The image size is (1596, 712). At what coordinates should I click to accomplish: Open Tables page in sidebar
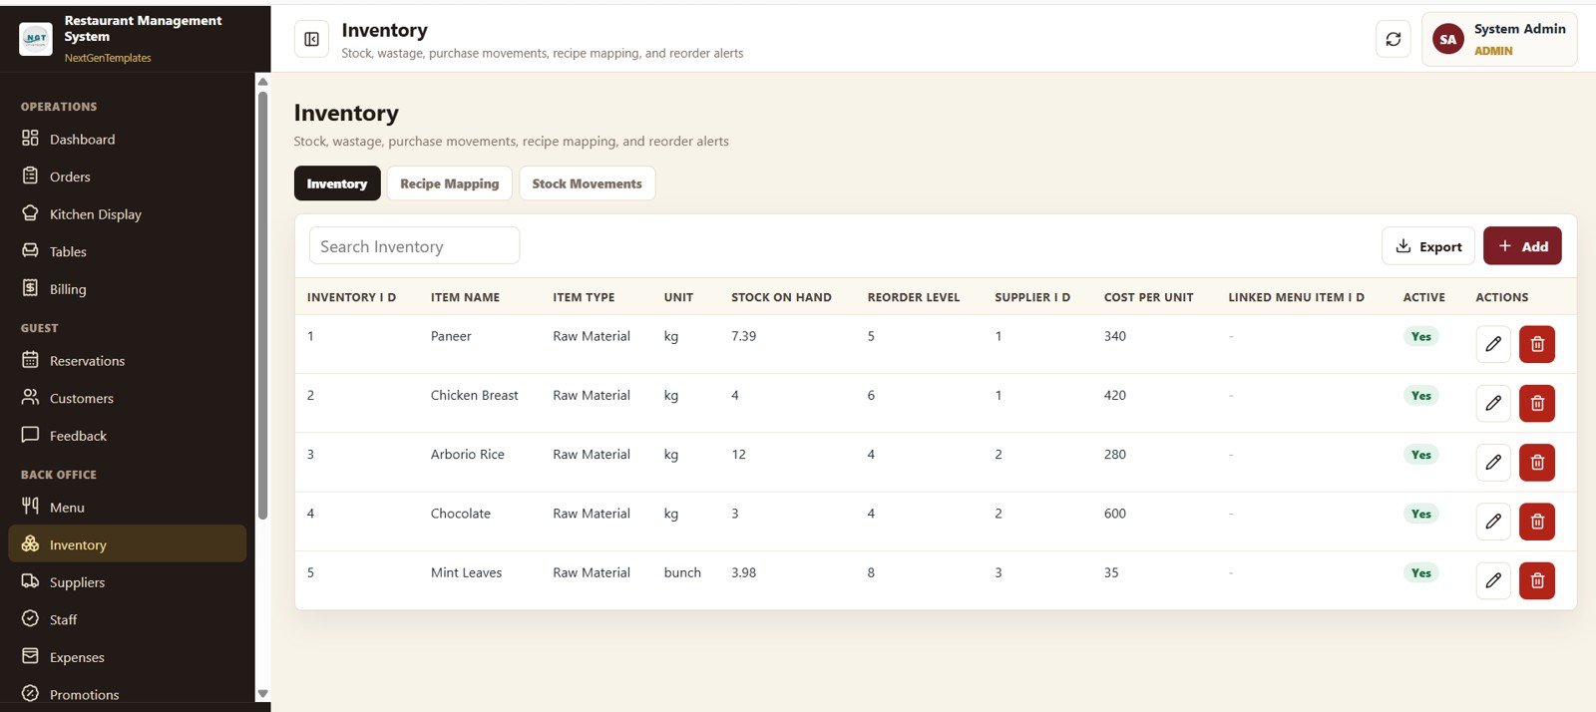pyautogui.click(x=128, y=251)
